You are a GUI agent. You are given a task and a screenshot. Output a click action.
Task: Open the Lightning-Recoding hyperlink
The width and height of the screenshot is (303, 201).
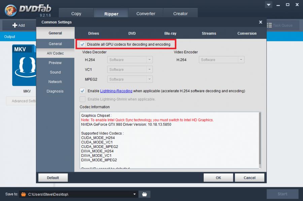[x=116, y=91]
